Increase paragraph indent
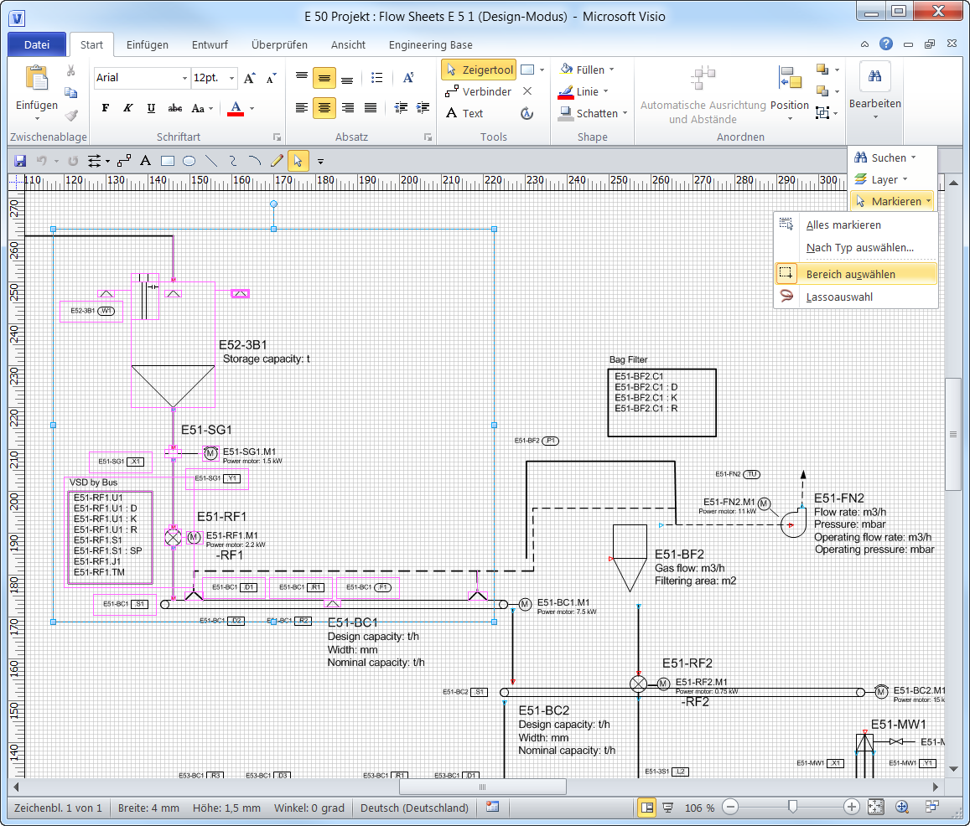 (423, 108)
